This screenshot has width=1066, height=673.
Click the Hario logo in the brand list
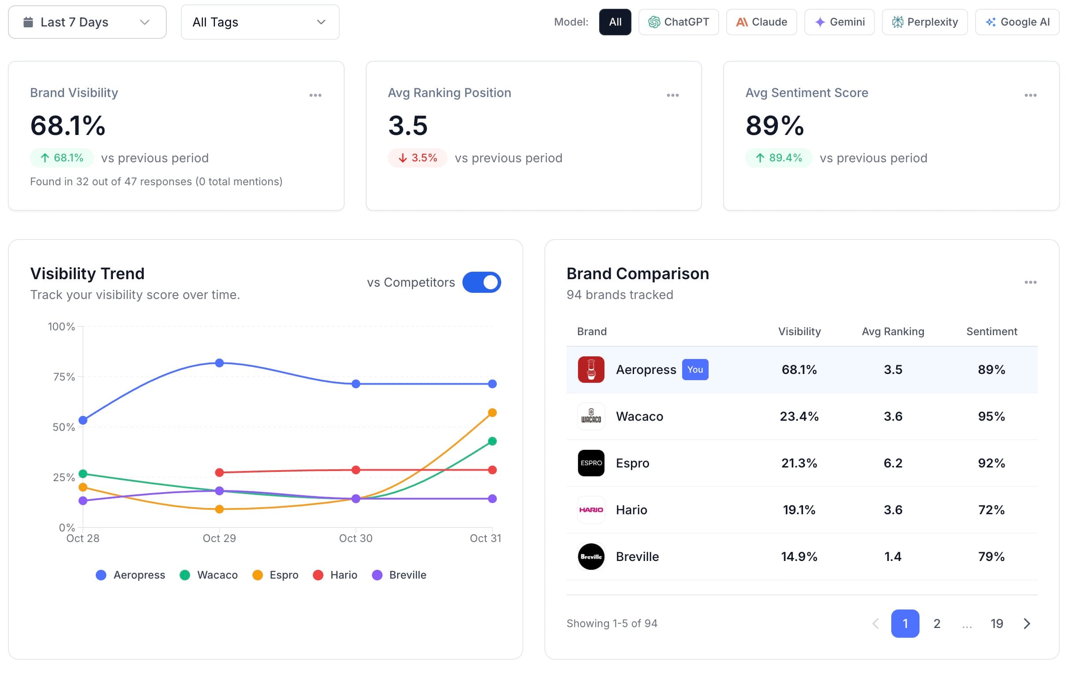tap(590, 510)
